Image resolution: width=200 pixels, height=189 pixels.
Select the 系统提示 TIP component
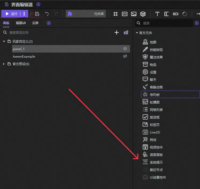156,162
